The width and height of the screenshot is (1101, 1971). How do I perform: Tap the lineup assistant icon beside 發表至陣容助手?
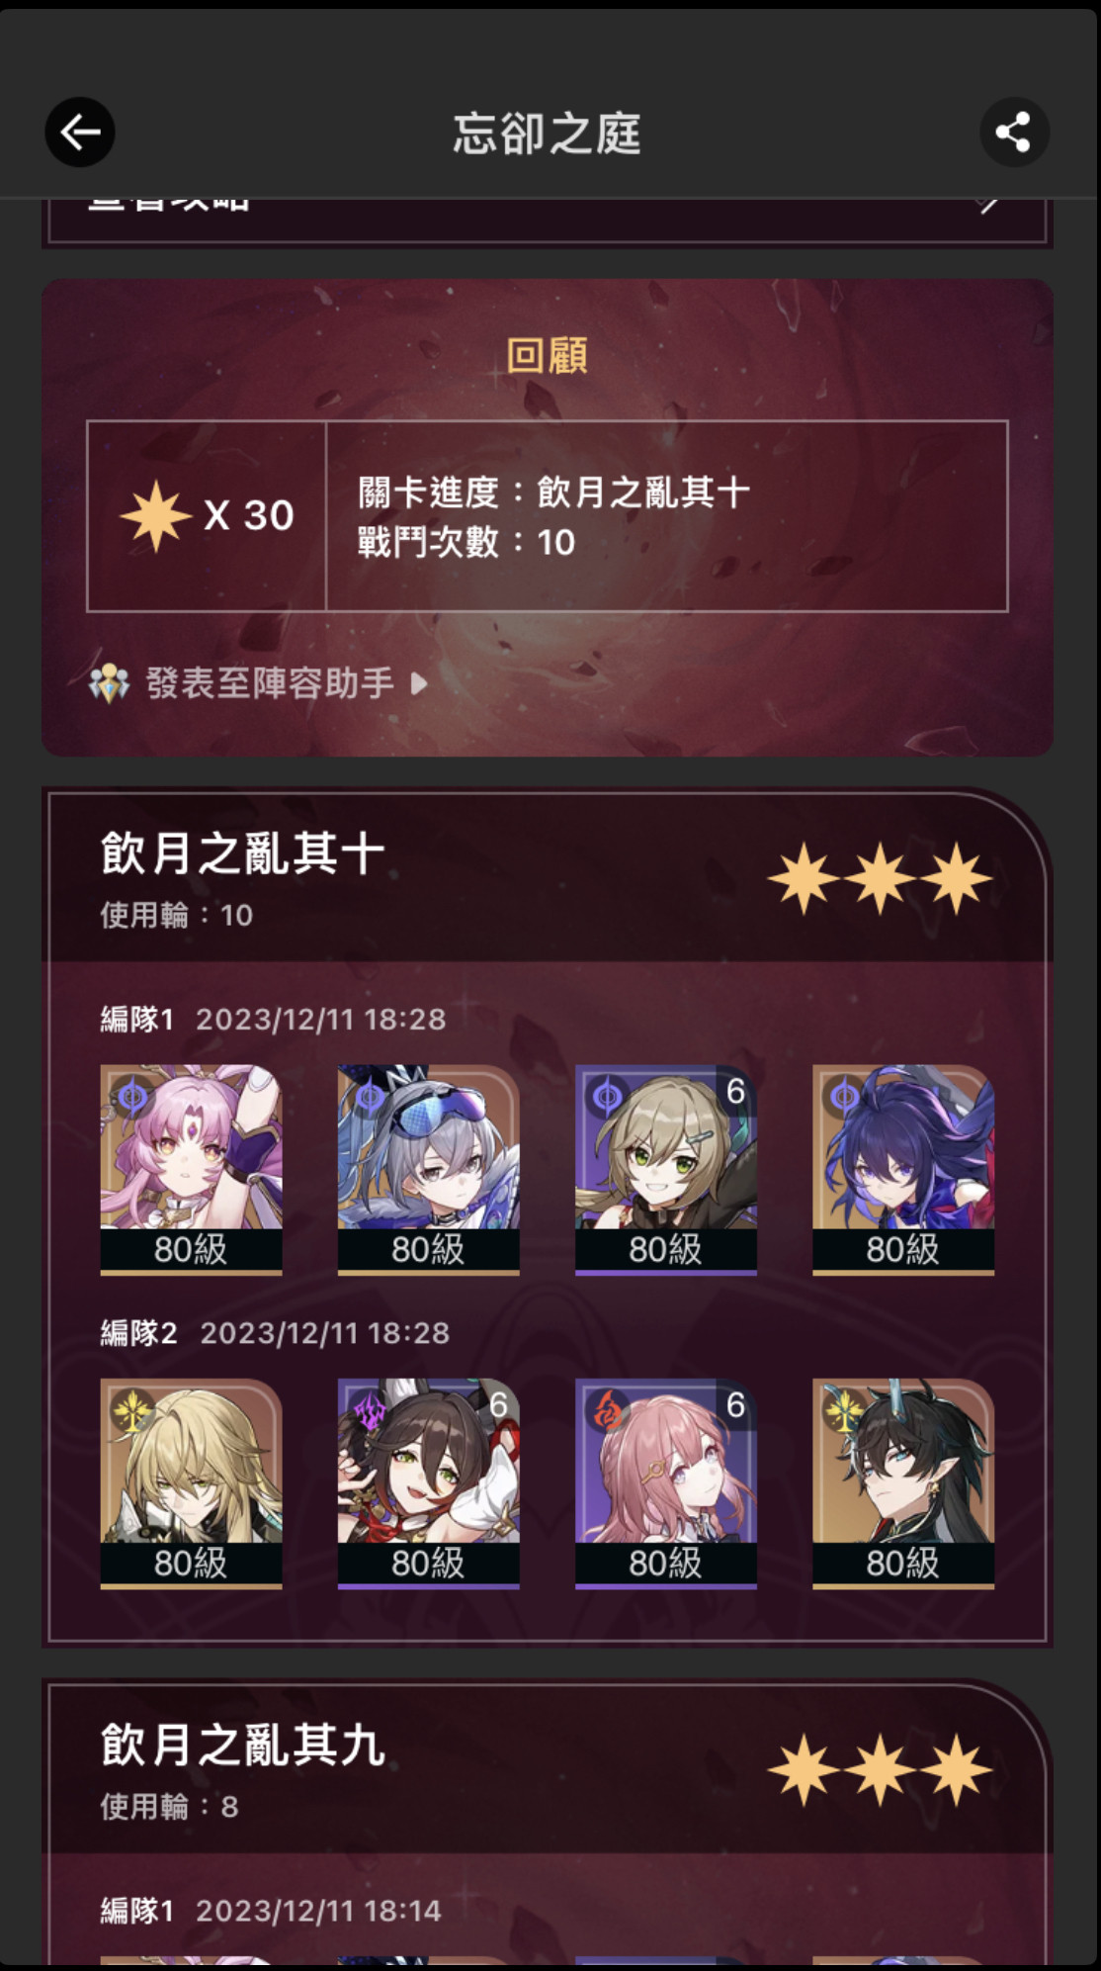point(109,683)
